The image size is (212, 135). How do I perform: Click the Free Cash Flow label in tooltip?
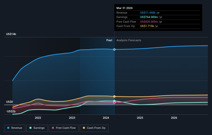click(x=126, y=22)
